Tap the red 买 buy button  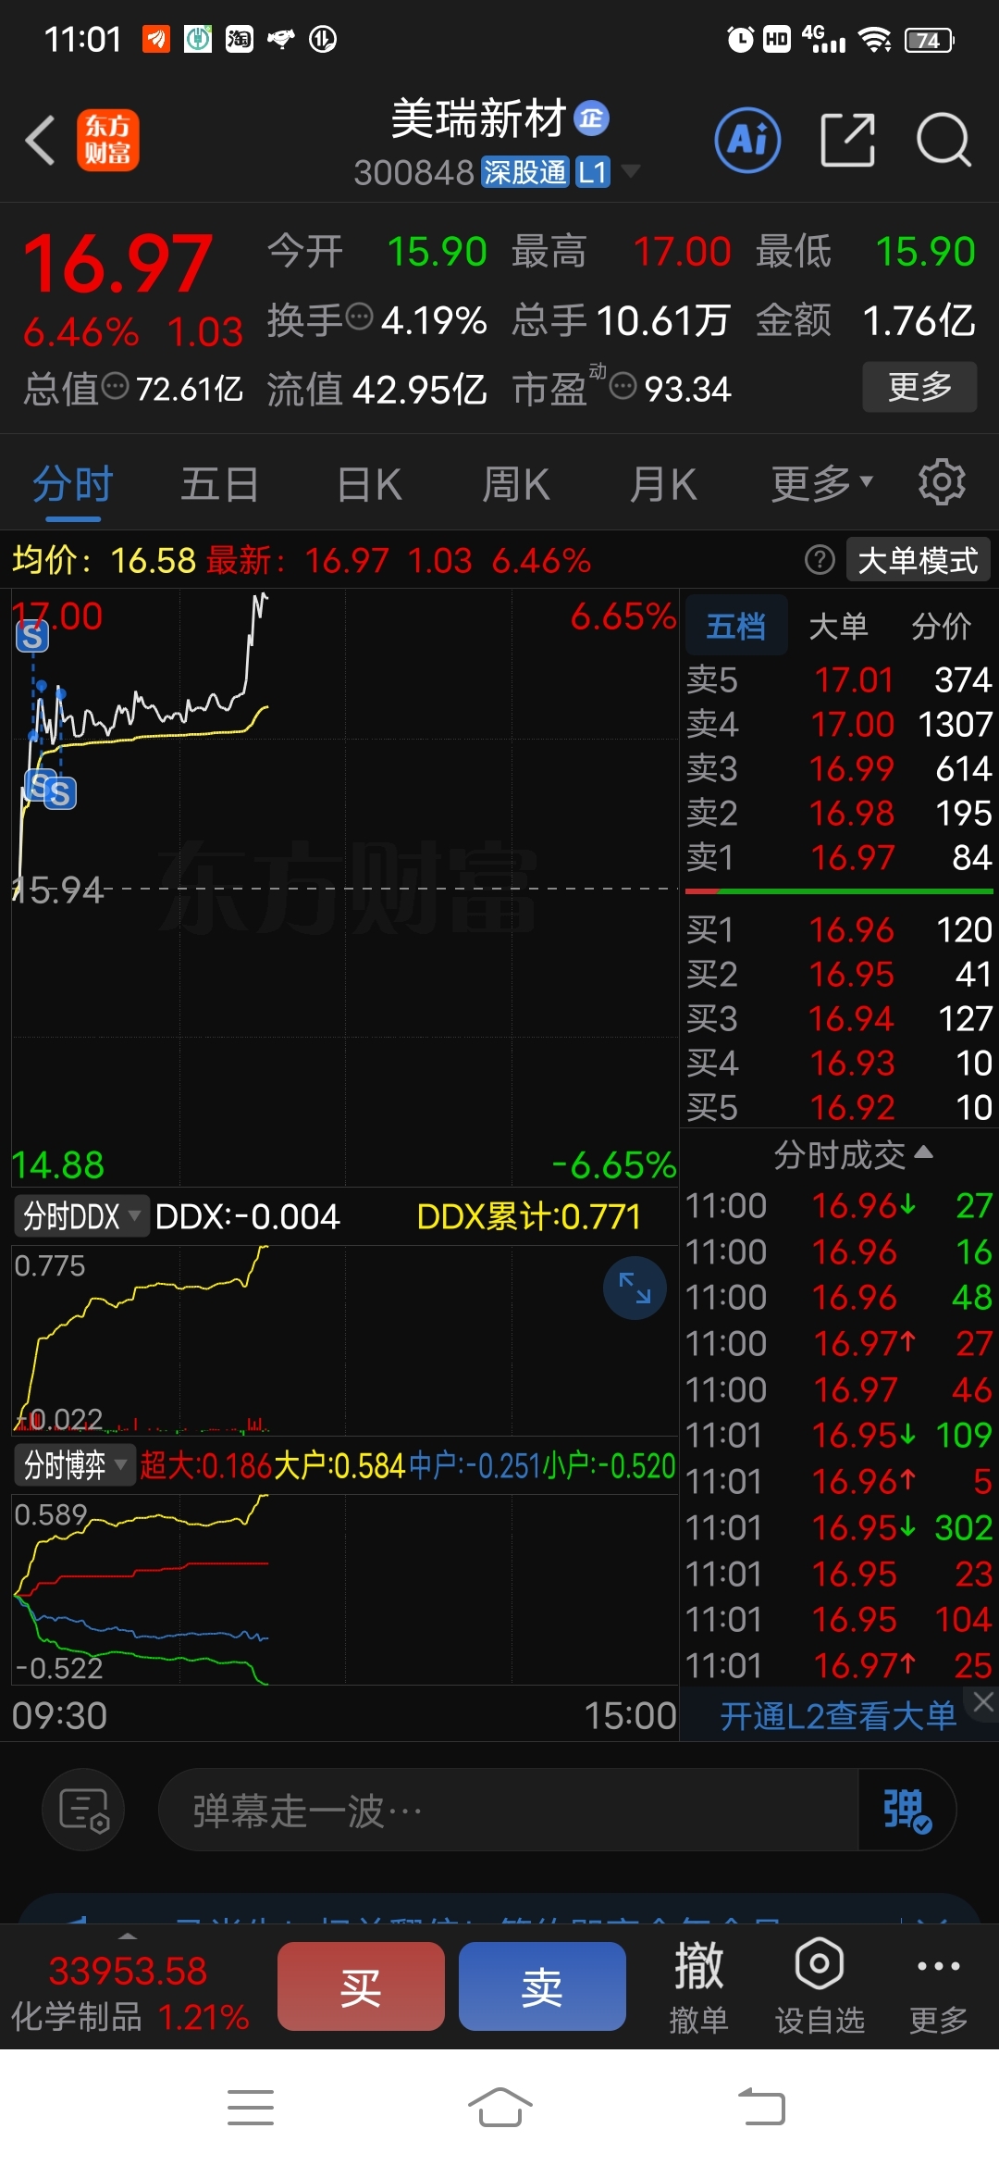pyautogui.click(x=361, y=1986)
